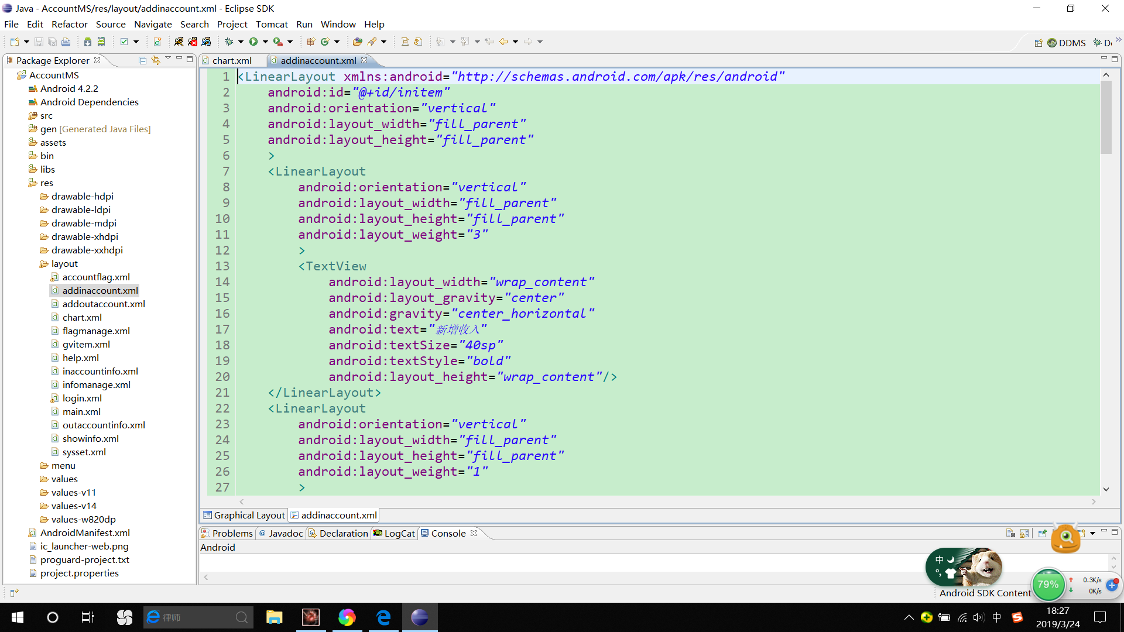Run the application with the green Run button
Image resolution: width=1124 pixels, height=632 pixels.
click(254, 41)
